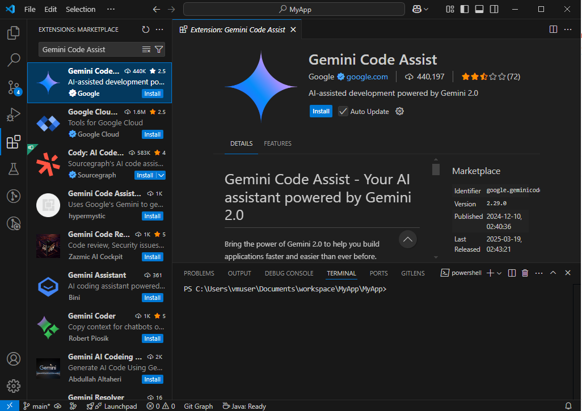This screenshot has height=411, width=582.
Task: Show the PORTS panel tab
Action: [x=378, y=273]
